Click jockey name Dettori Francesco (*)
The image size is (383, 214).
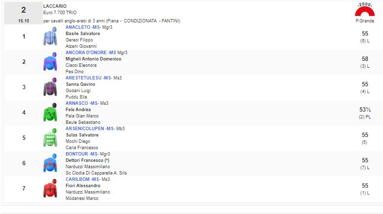pyautogui.click(x=87, y=160)
